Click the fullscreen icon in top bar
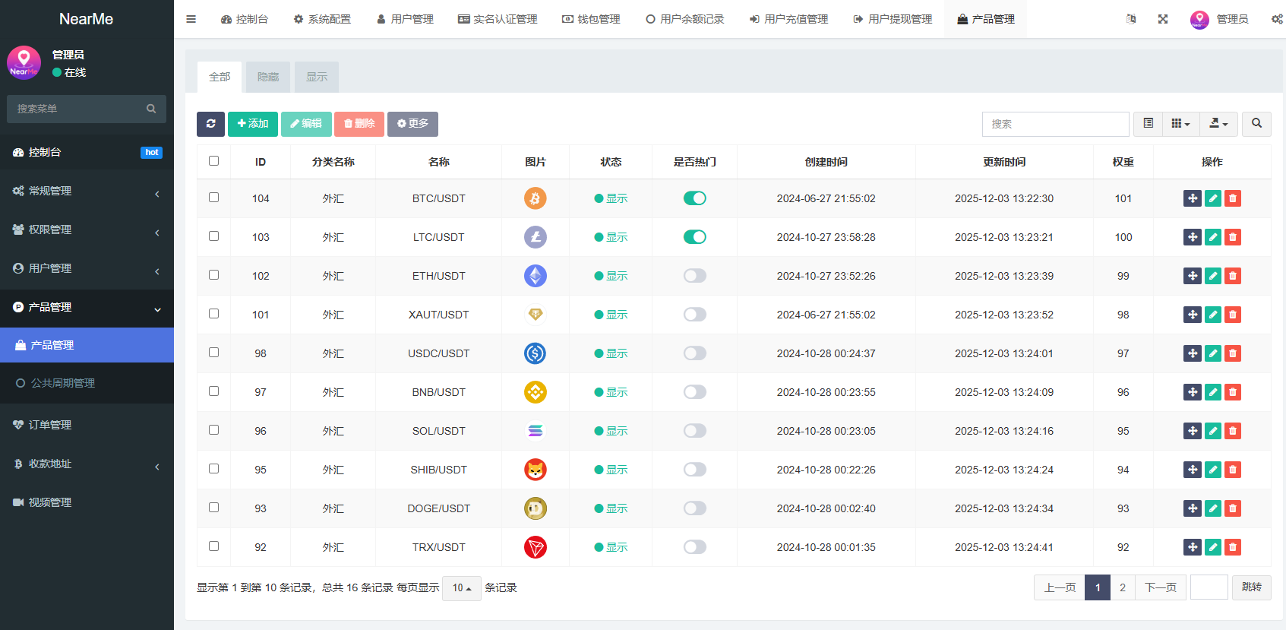Image resolution: width=1286 pixels, height=630 pixels. coord(1163,19)
